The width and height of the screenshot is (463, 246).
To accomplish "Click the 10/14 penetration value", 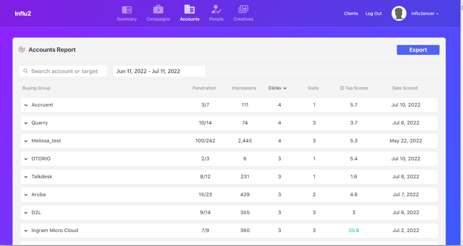I will click(205, 123).
